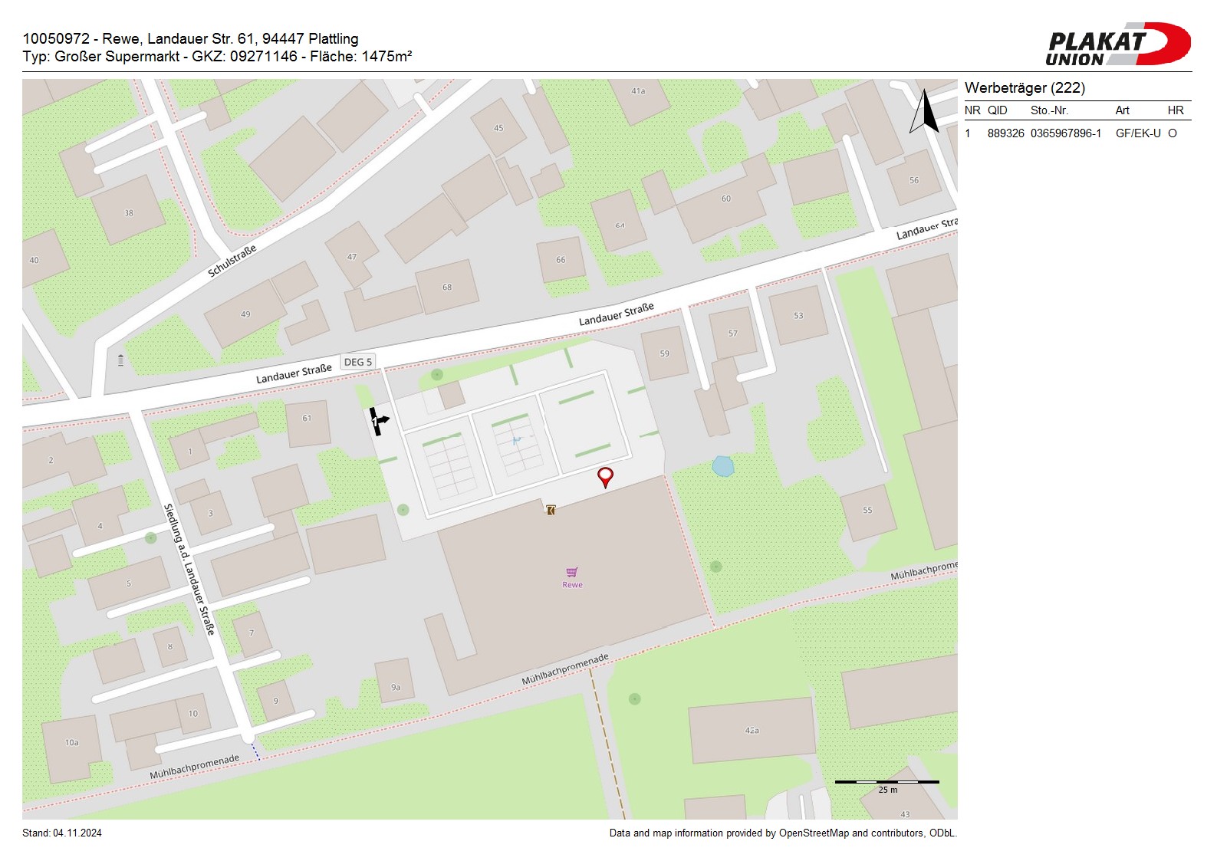Click the blue pond east of parking lot
The height and width of the screenshot is (861, 1217).
click(722, 466)
